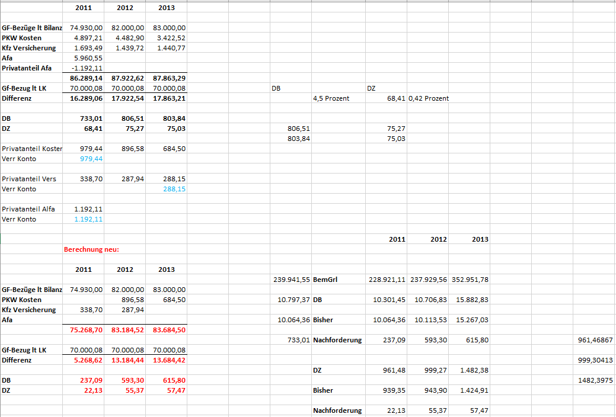Click the PKW Kosten 2013 value 3.422,52
This screenshot has width=616, height=417.
[x=170, y=38]
